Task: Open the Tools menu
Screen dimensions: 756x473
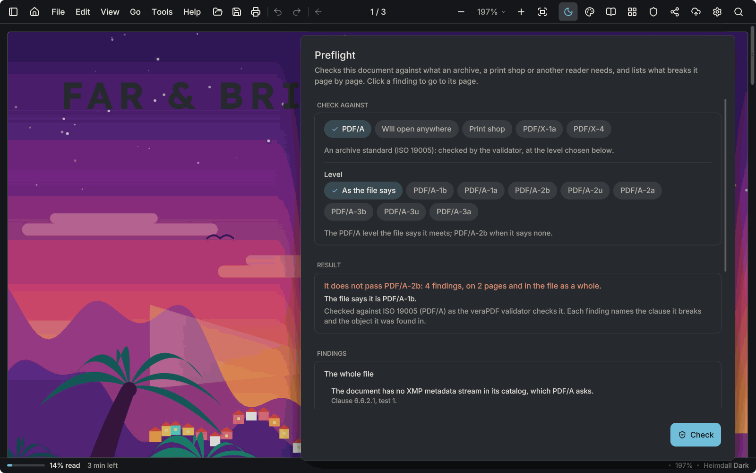Action: coord(162,12)
